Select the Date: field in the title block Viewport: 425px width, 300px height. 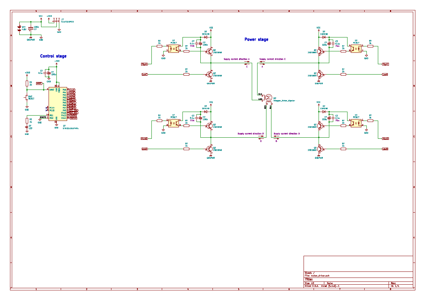click(x=330, y=283)
